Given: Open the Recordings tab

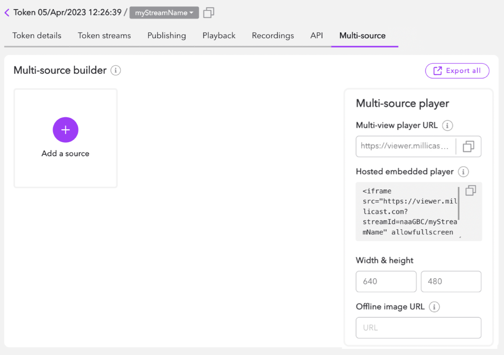Looking at the screenshot, I should [273, 36].
